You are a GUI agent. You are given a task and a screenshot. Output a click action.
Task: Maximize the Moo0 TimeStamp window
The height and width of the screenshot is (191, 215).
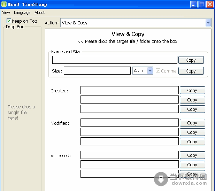coord(202,5)
